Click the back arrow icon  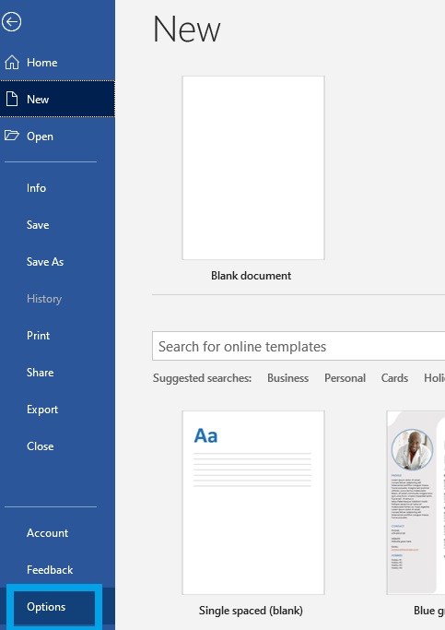(x=11, y=22)
